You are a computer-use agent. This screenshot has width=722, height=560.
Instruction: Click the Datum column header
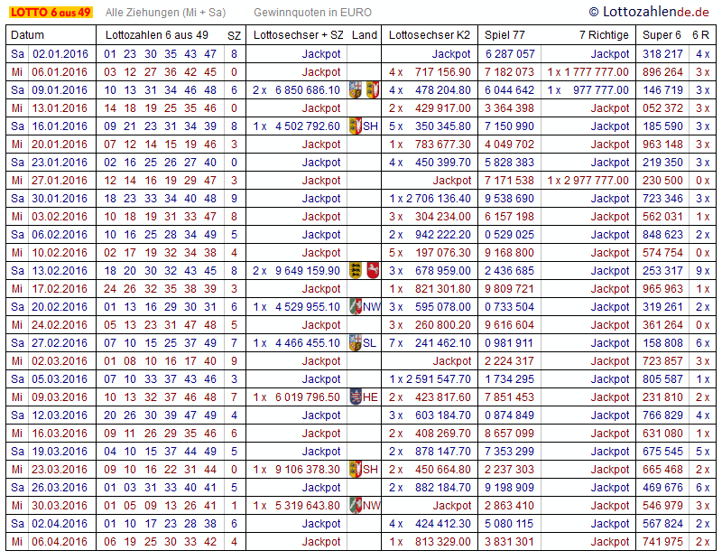pyautogui.click(x=28, y=35)
